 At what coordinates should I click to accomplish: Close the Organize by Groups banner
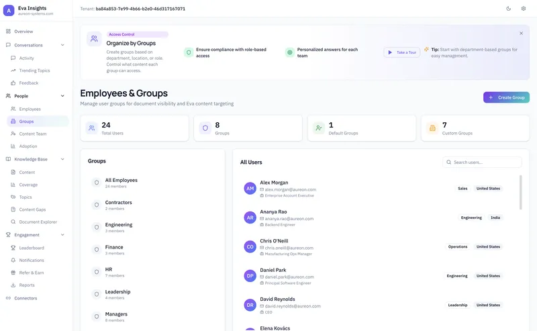[521, 34]
